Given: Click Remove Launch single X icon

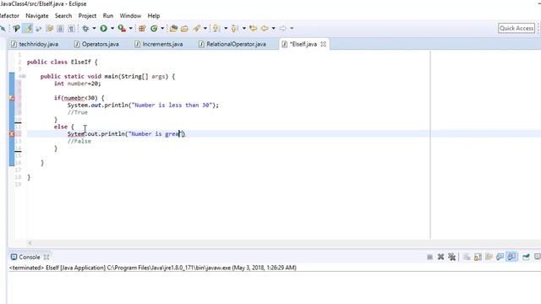Looking at the screenshot, I should click(440, 257).
